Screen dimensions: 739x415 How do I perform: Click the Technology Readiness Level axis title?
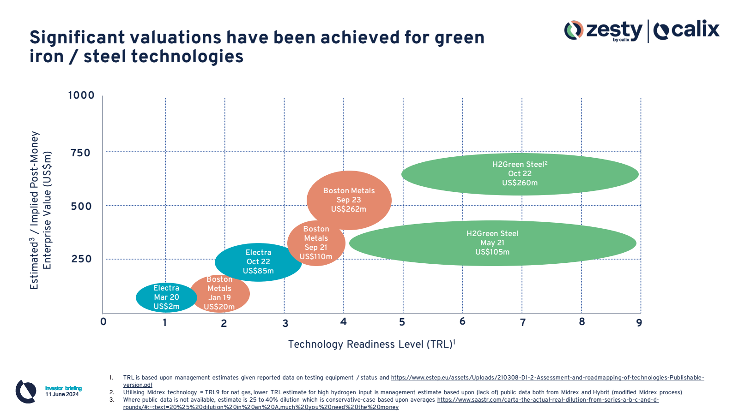point(372,344)
